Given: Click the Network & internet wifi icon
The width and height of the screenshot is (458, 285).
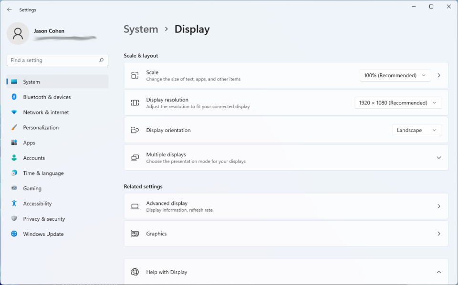Looking at the screenshot, I should click(14, 112).
